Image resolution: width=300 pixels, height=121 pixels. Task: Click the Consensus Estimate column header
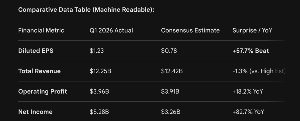pos(190,30)
